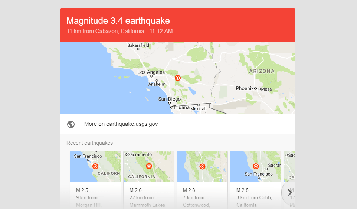
Task: Click the San Diego label on the map
Action: [169, 99]
